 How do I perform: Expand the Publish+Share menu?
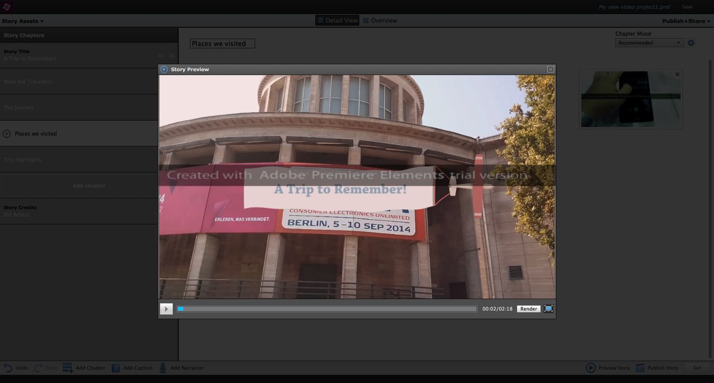coord(686,21)
